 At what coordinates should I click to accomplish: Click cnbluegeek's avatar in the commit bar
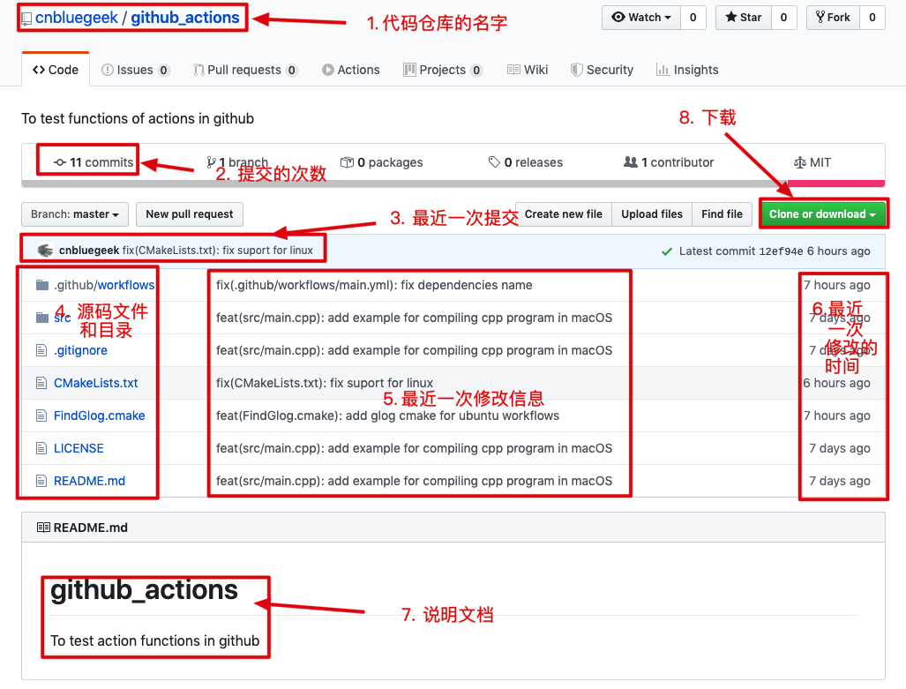coord(43,250)
